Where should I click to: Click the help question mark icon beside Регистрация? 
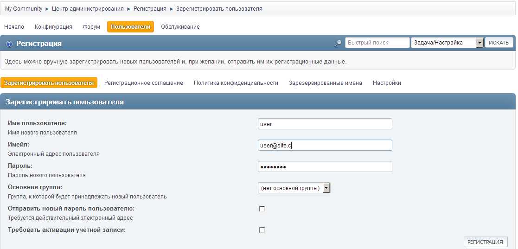[9, 44]
